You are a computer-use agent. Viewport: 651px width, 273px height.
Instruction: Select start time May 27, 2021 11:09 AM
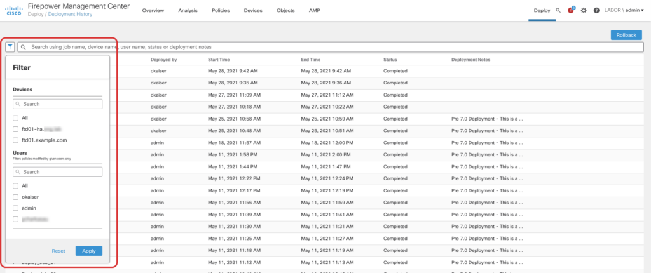pos(235,95)
